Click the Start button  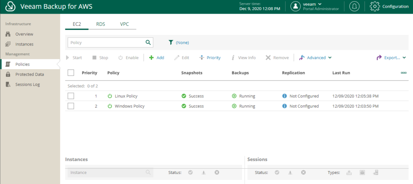pos(74,58)
